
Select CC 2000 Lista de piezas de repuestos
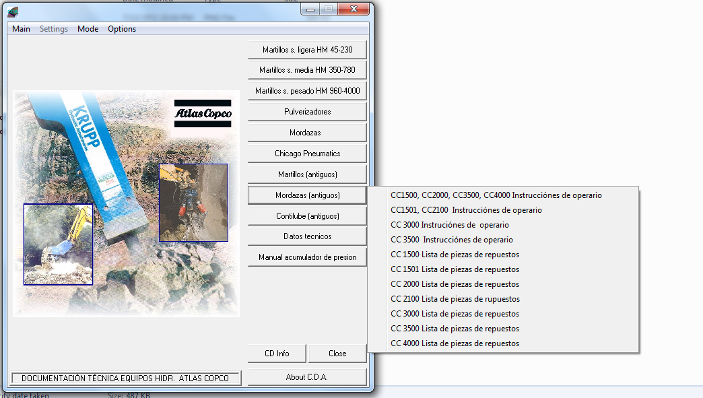point(503,284)
